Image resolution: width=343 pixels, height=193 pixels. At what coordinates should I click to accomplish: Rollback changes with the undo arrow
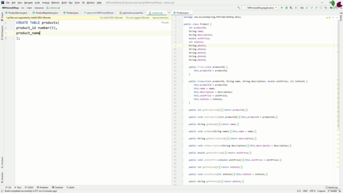tap(325, 8)
